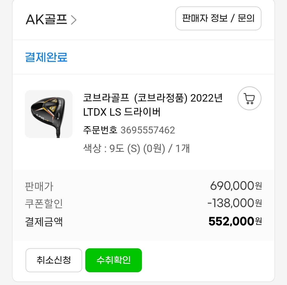The width and height of the screenshot is (287, 285).
Task: Click the 1개 quantity text
Action: pos(182,149)
